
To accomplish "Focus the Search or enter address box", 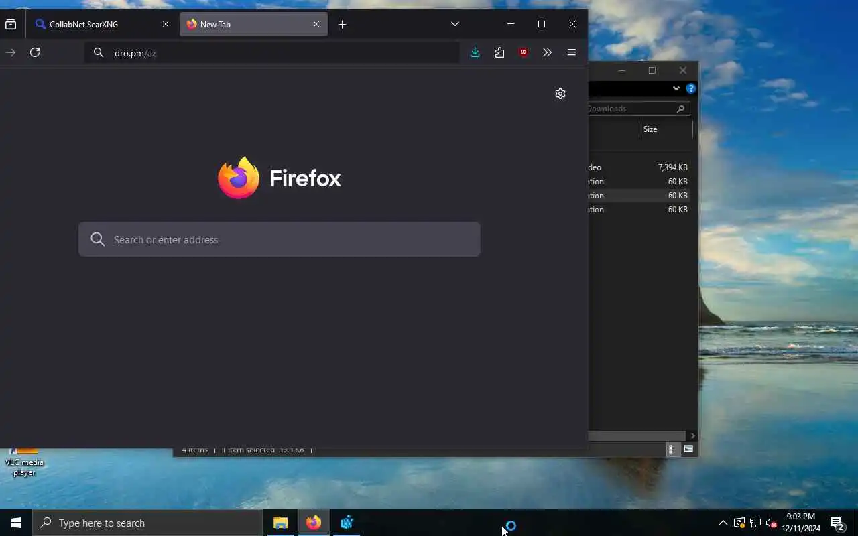I will [280, 239].
